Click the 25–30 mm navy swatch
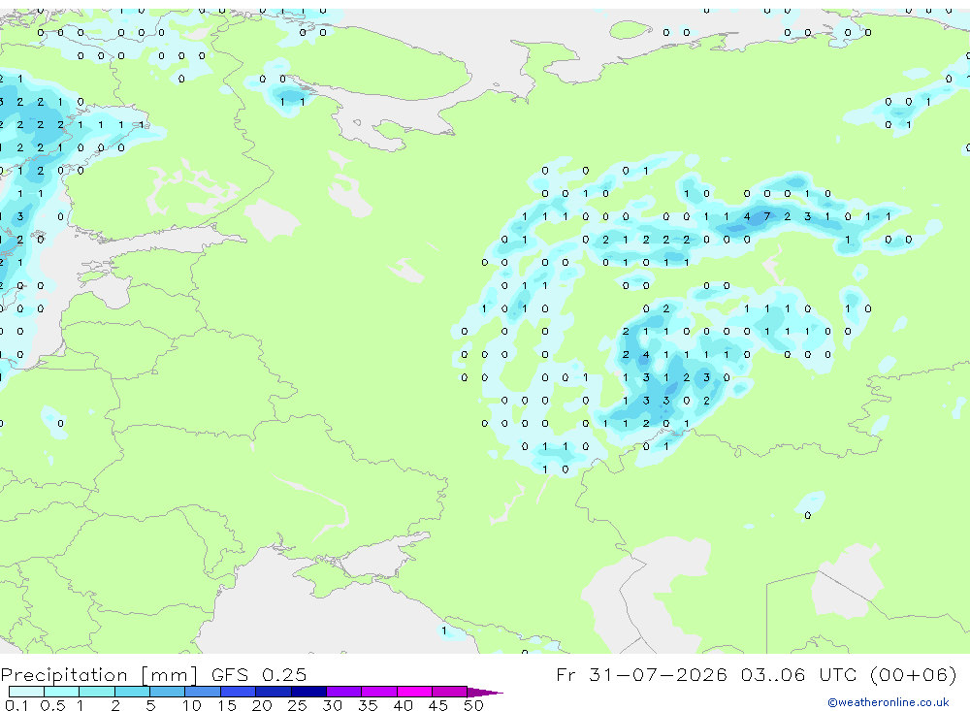Viewport: 970px width, 711px height. [308, 692]
